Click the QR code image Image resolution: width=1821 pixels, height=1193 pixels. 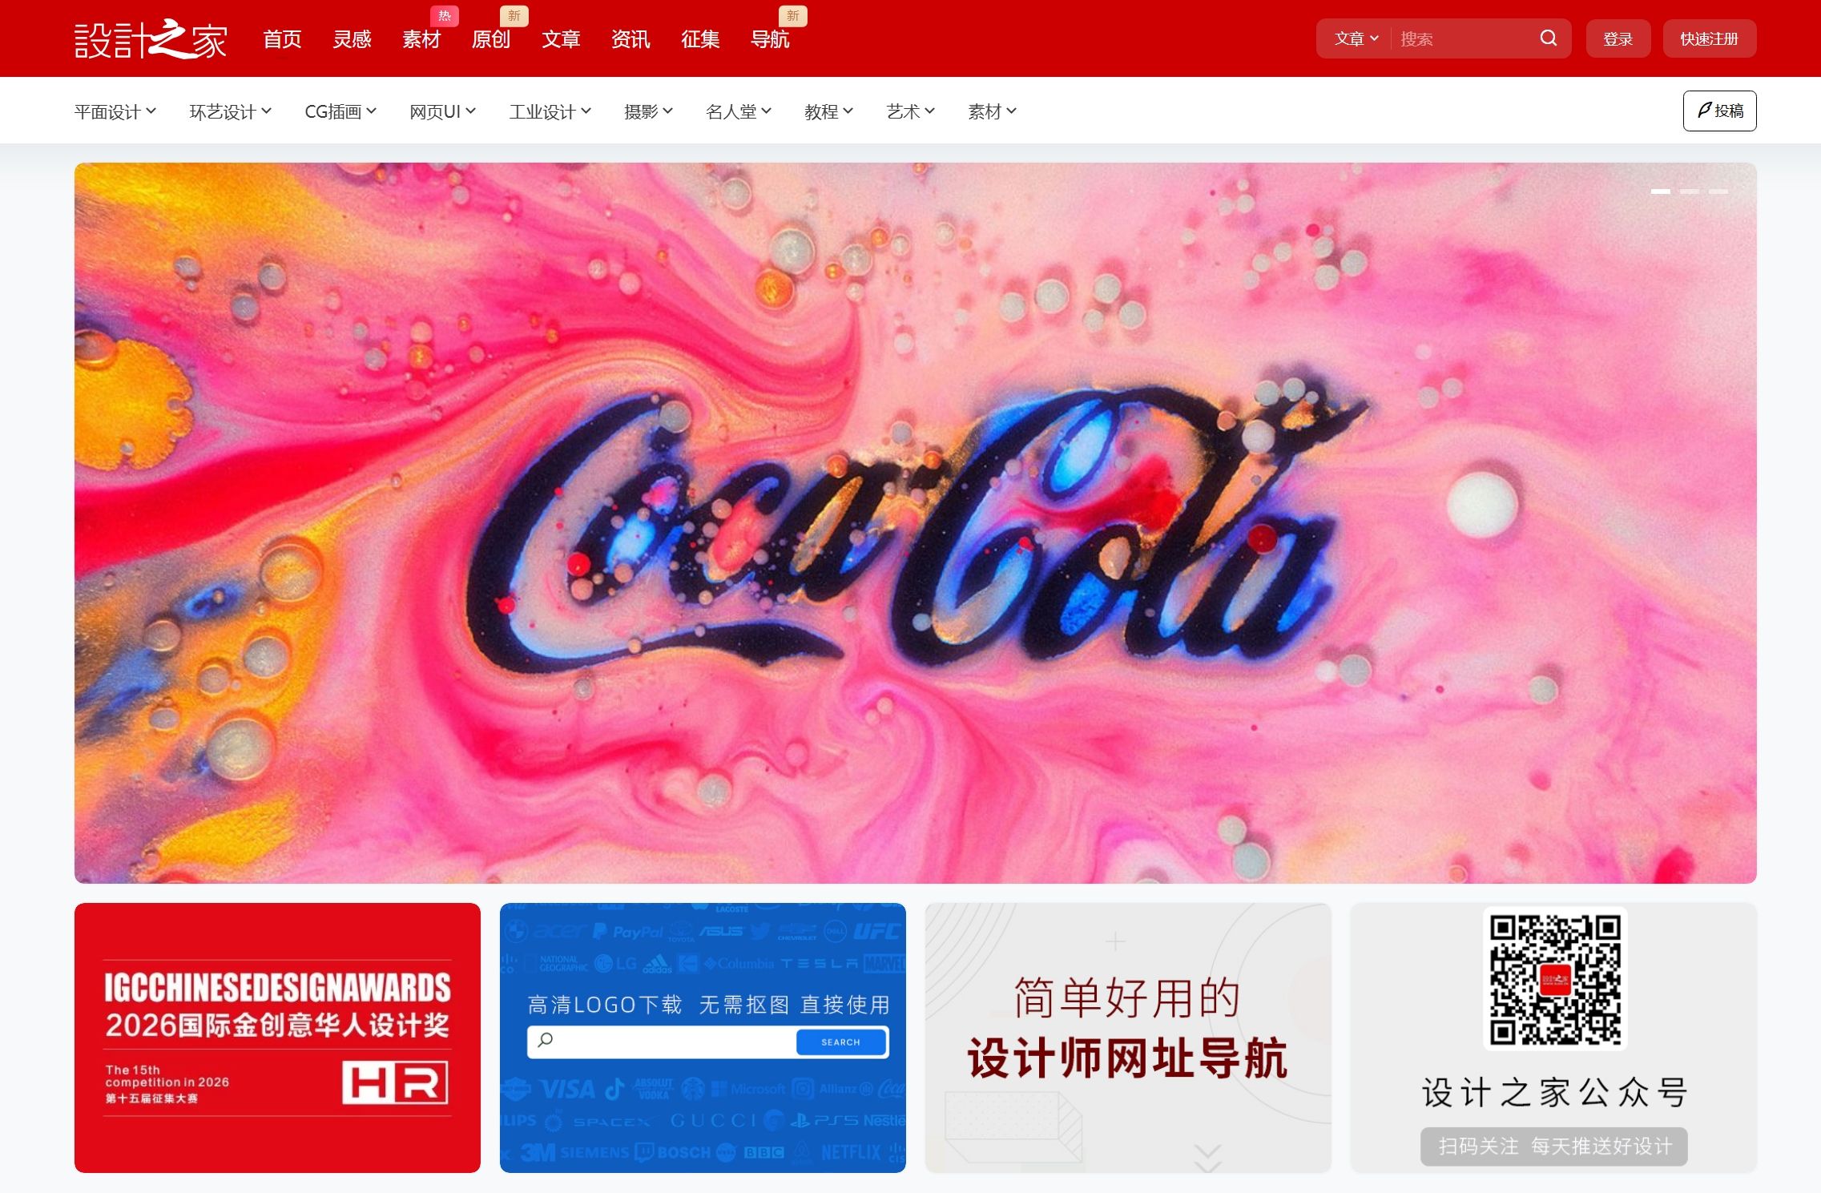click(x=1554, y=979)
